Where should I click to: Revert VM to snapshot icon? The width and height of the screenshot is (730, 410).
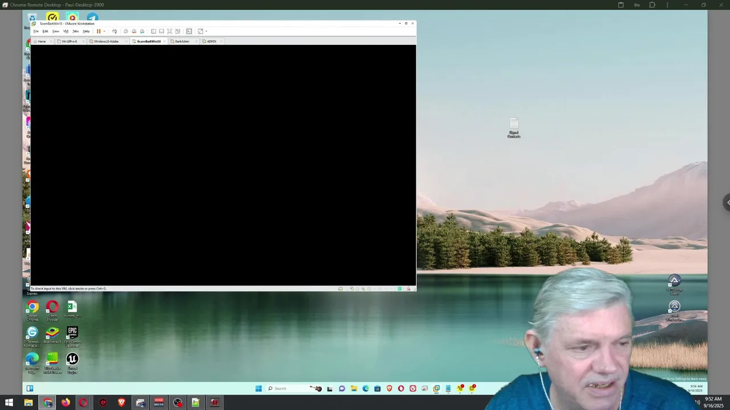[134, 31]
